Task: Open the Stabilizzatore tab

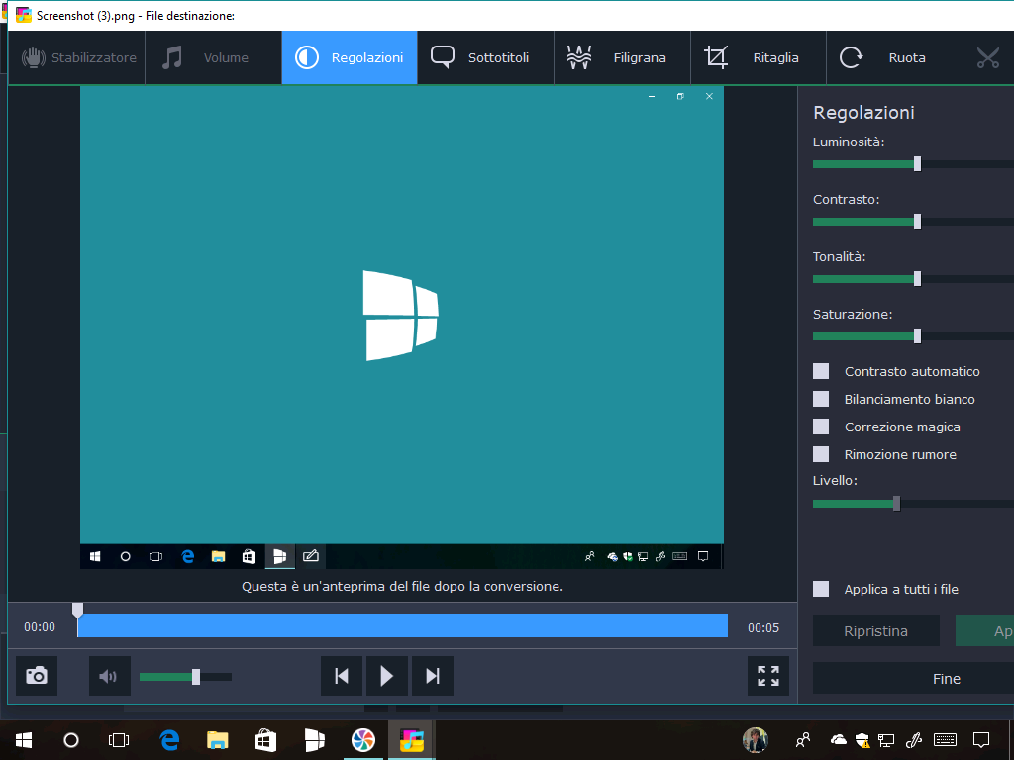Action: 77,57
